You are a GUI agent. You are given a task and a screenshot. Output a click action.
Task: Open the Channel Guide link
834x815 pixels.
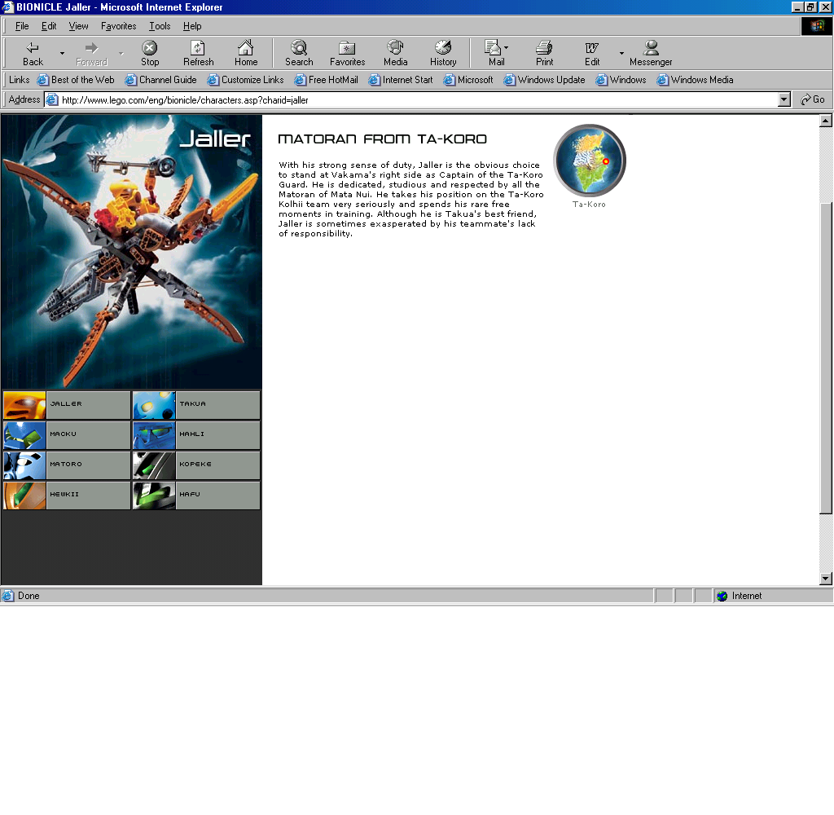pyautogui.click(x=160, y=80)
